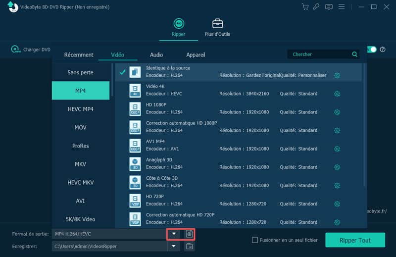This screenshot has width=396, height=257.
Task: Switch to the Audio tab
Action: (156, 55)
